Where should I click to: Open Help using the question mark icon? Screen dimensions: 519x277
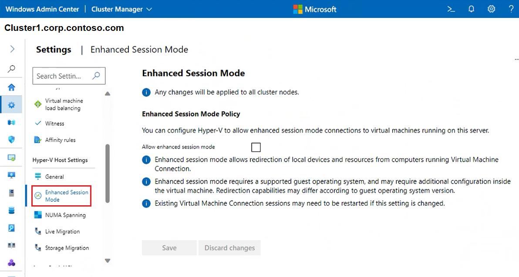(x=511, y=9)
